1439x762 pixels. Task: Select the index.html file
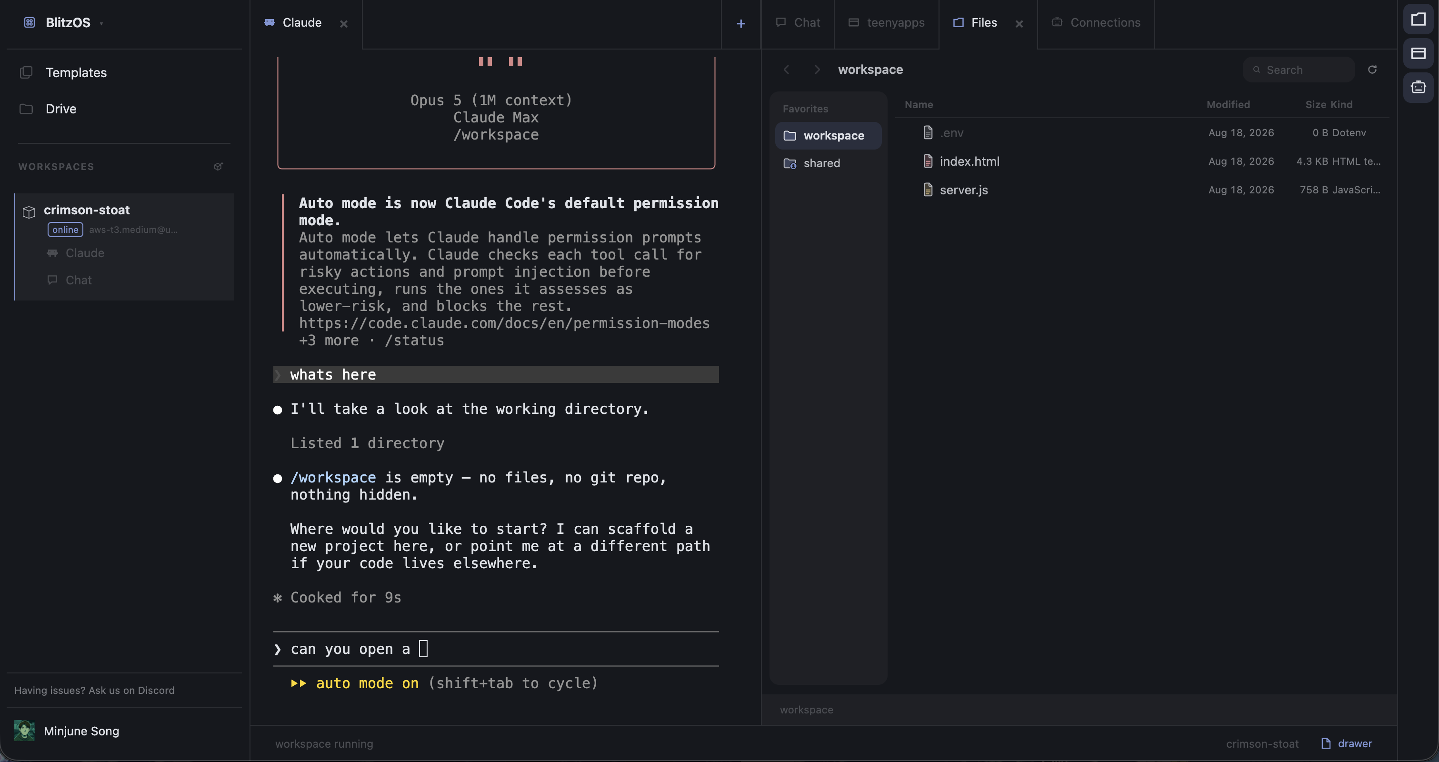1142,161
